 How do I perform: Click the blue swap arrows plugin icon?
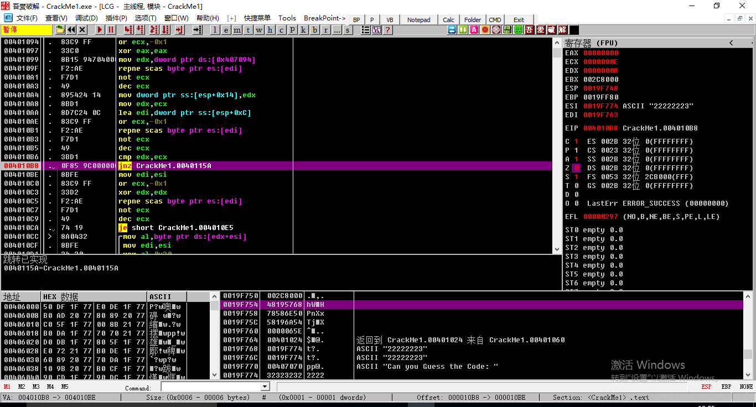point(452,30)
